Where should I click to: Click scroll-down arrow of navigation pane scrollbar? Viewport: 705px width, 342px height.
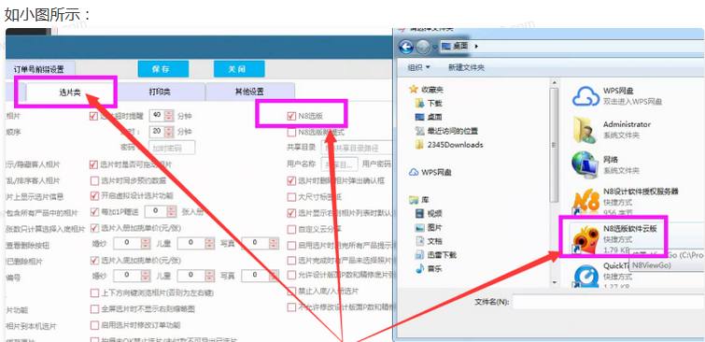[x=554, y=282]
